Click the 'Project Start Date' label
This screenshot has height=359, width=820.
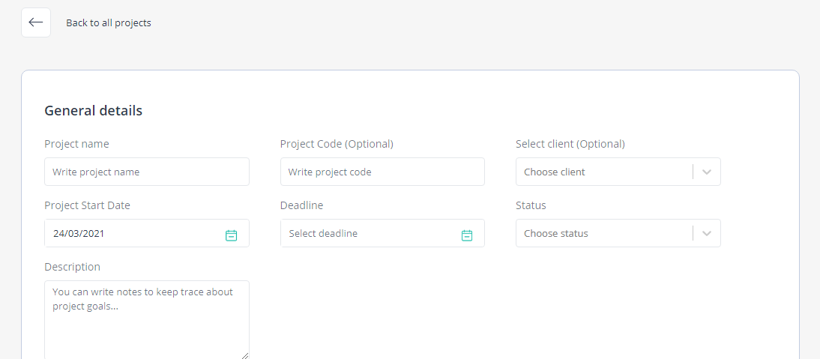pos(88,206)
